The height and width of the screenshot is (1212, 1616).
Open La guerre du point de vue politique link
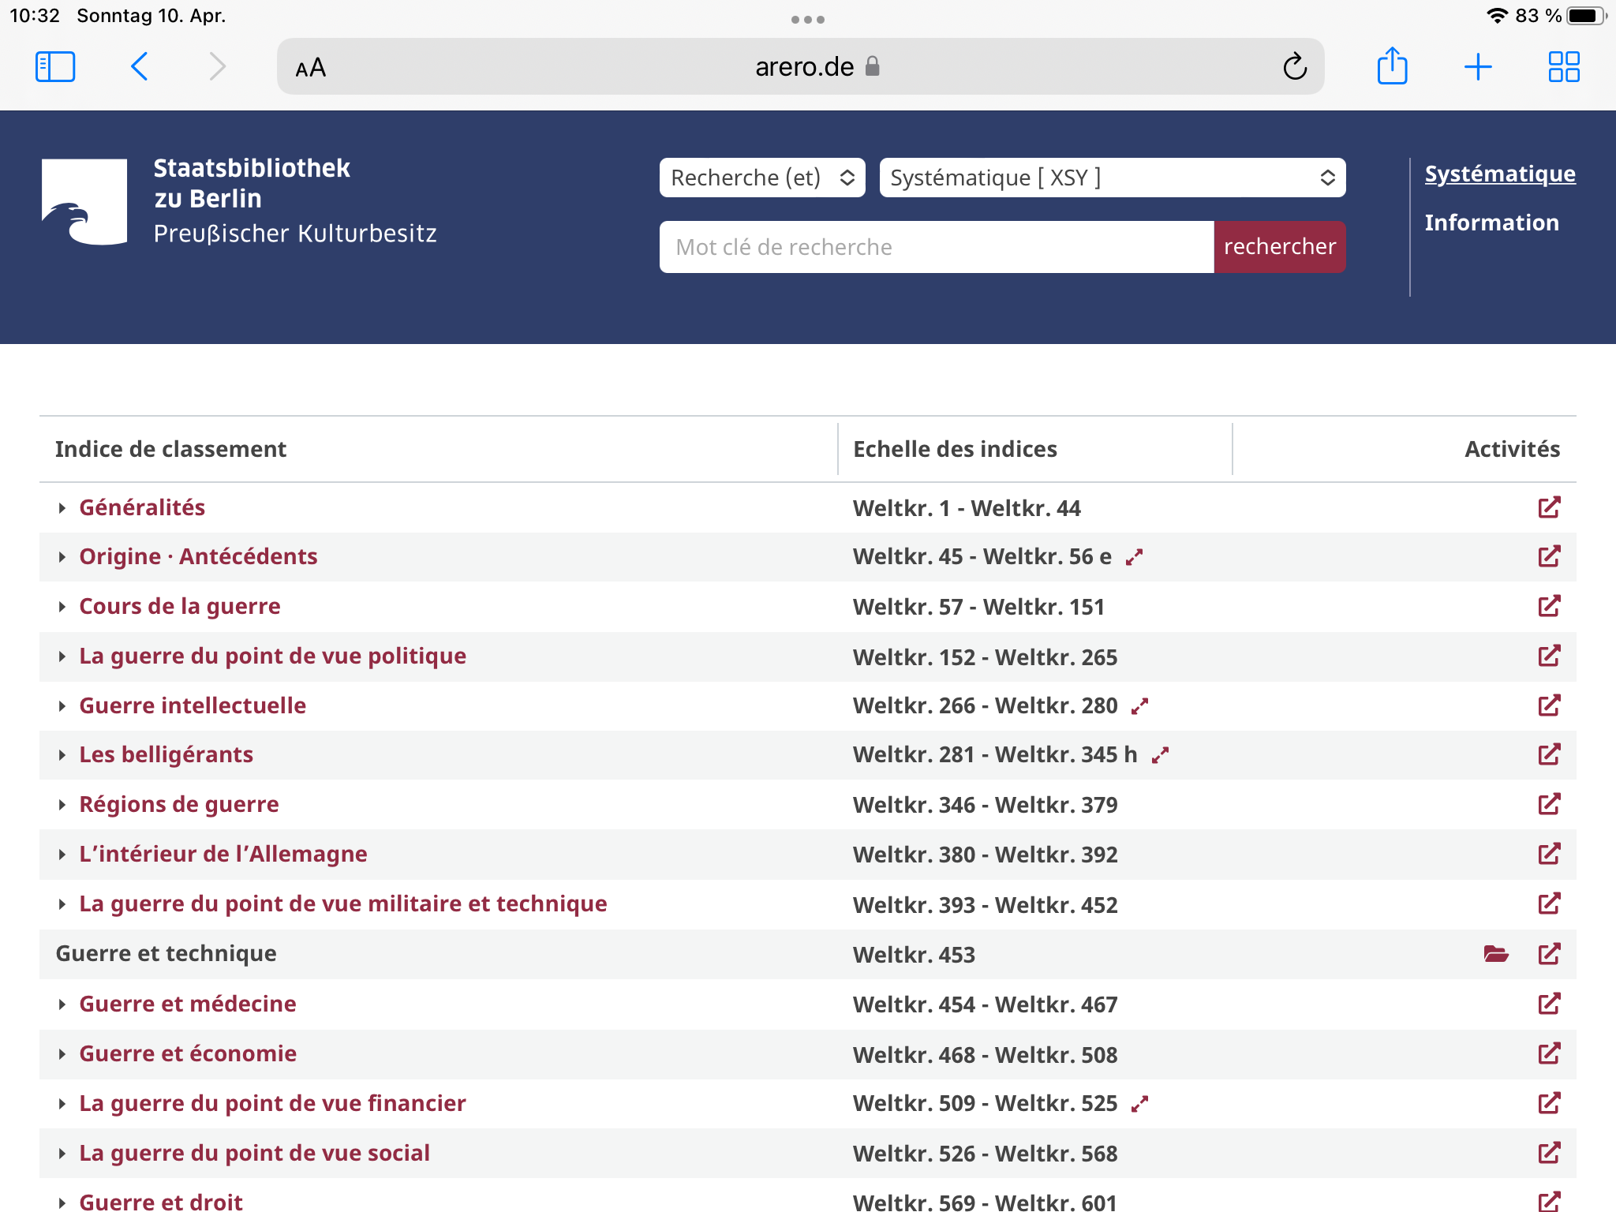click(272, 656)
